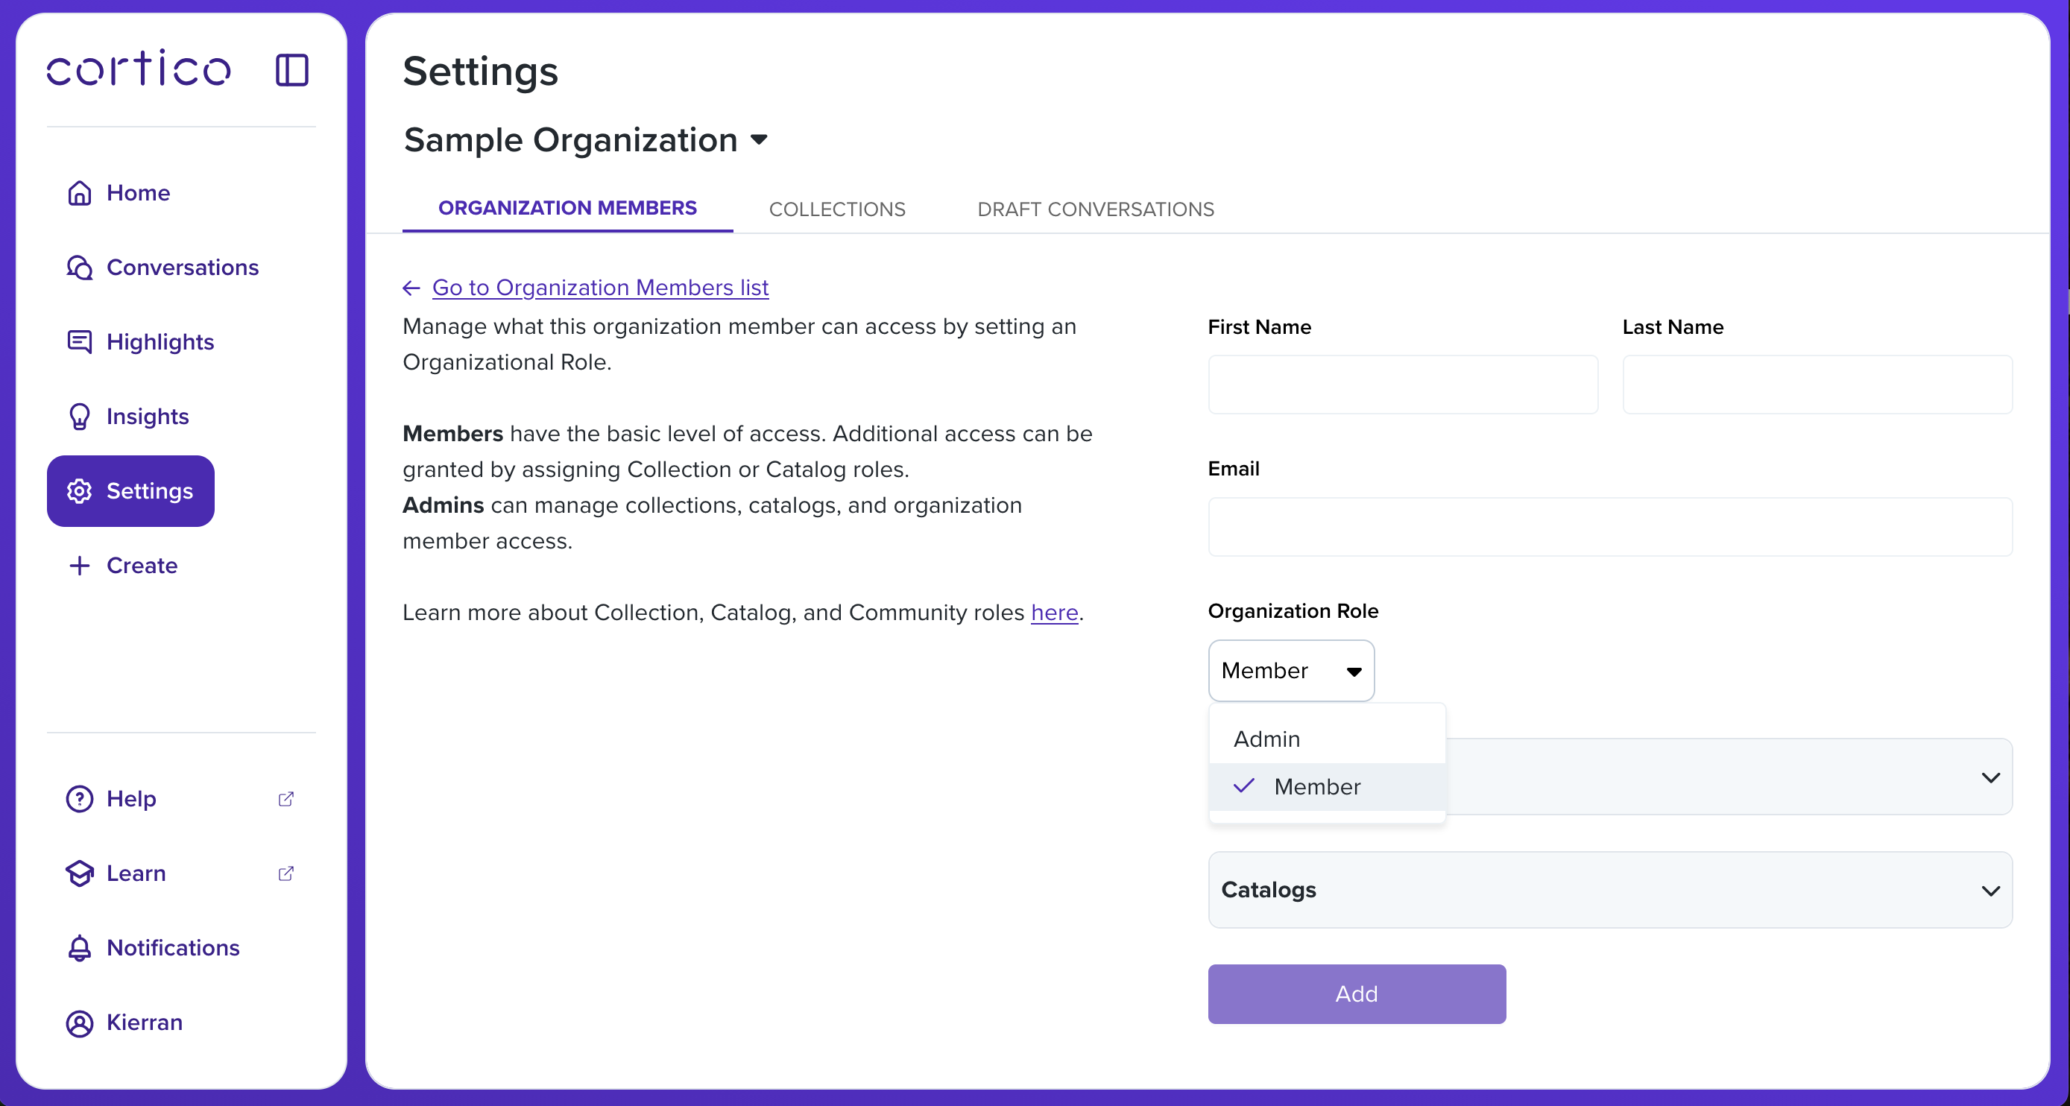
Task: Switch to the Collections tab
Action: [836, 209]
